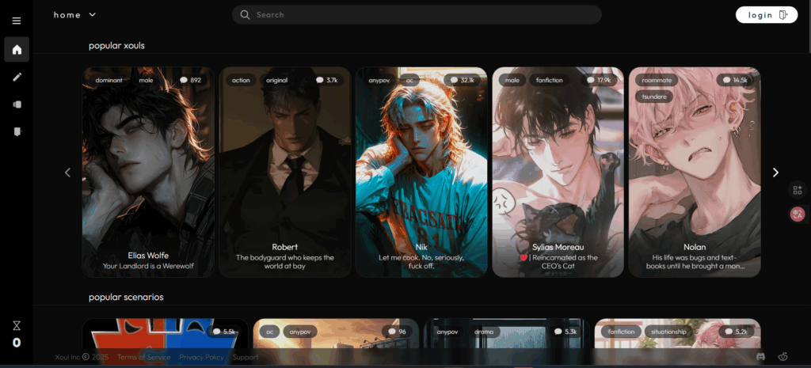Click into the Search input field
Image resolution: width=811 pixels, height=368 pixels.
click(x=420, y=15)
